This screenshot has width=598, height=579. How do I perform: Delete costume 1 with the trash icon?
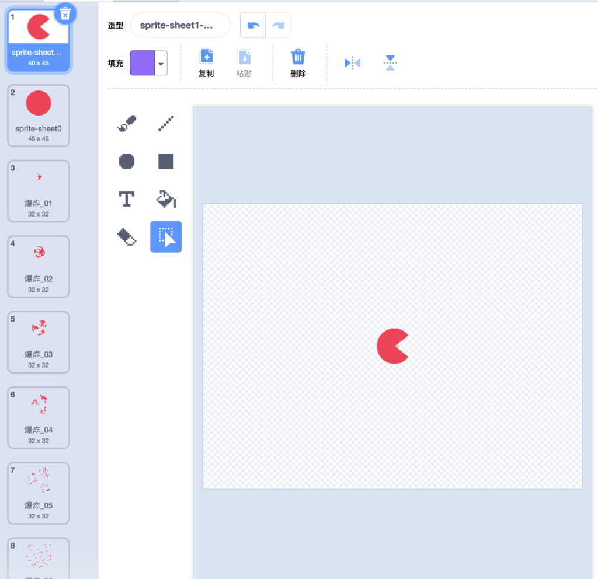pyautogui.click(x=65, y=14)
